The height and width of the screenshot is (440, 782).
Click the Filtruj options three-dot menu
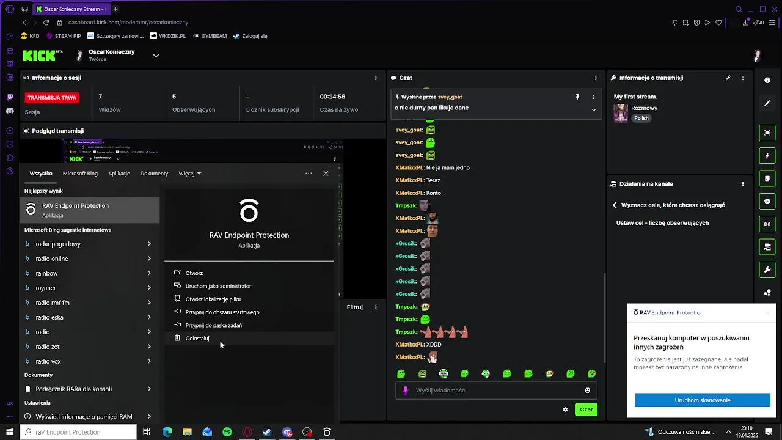tap(376, 307)
